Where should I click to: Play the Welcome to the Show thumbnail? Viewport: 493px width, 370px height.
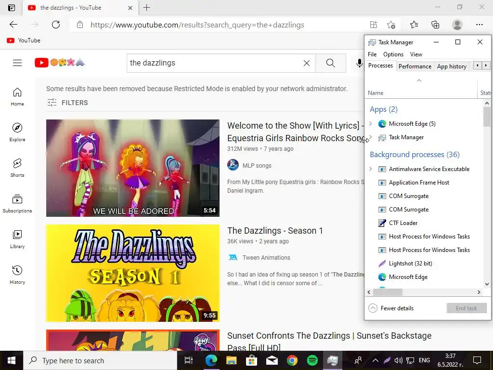133,168
